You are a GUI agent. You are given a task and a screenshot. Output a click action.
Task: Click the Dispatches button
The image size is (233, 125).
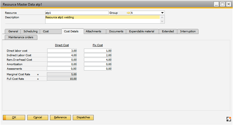click(83, 117)
